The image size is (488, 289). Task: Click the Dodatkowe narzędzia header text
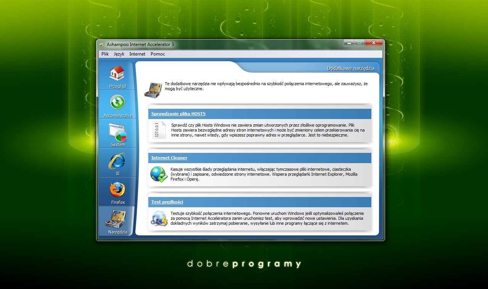(x=351, y=68)
